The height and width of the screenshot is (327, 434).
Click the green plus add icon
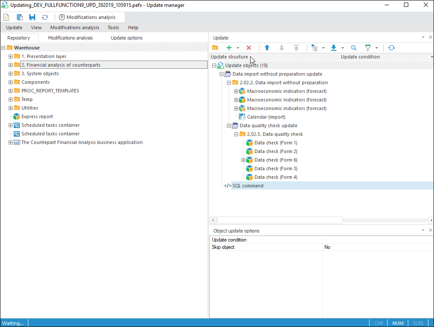(x=229, y=48)
